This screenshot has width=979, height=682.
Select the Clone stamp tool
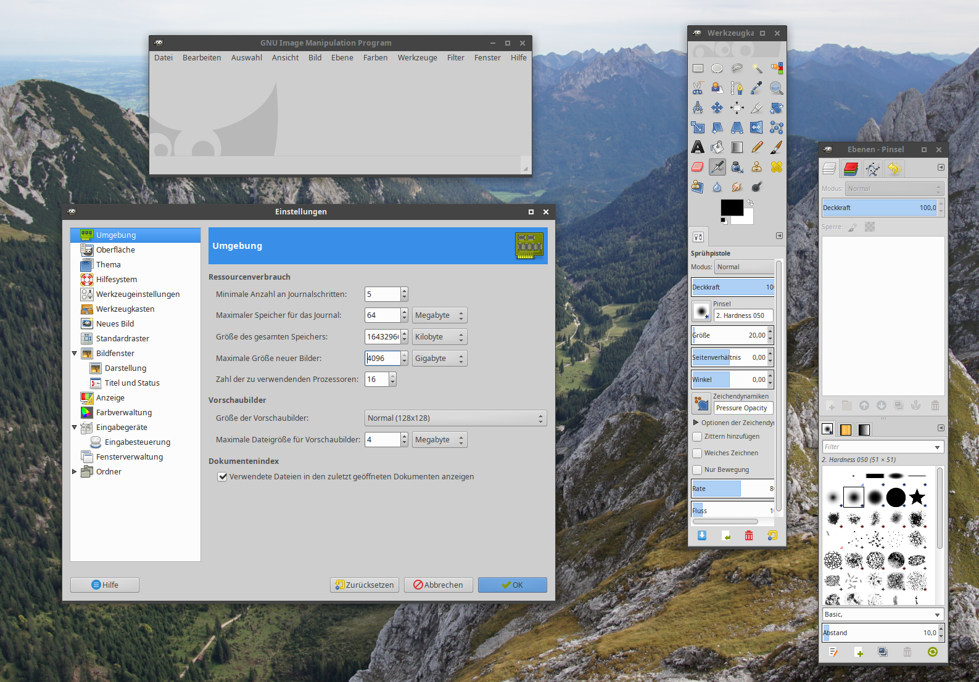(757, 167)
